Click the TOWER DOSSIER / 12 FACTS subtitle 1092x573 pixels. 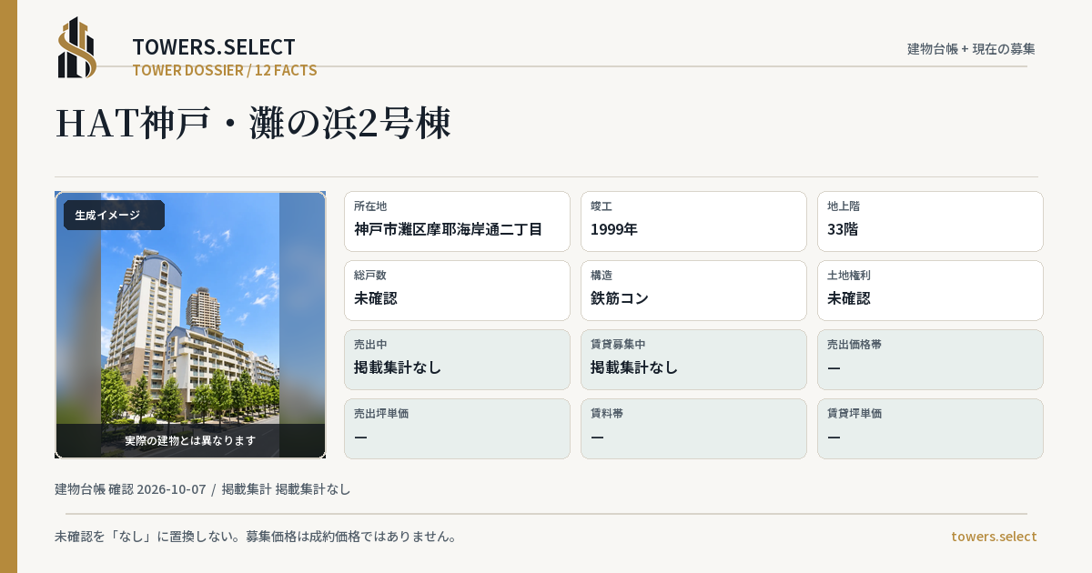pyautogui.click(x=225, y=70)
